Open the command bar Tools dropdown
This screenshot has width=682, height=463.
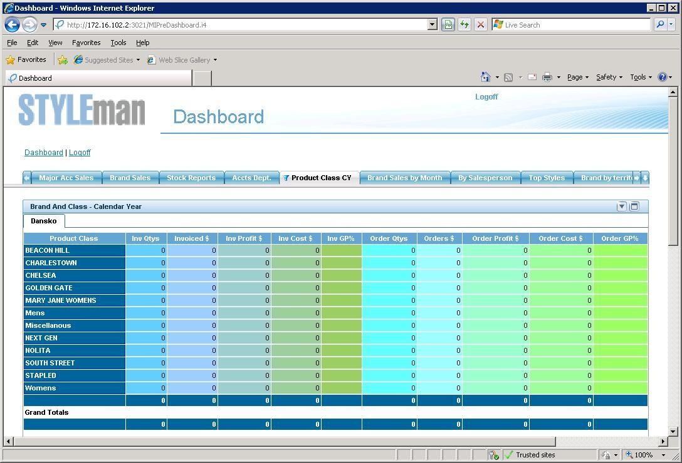pyautogui.click(x=641, y=77)
